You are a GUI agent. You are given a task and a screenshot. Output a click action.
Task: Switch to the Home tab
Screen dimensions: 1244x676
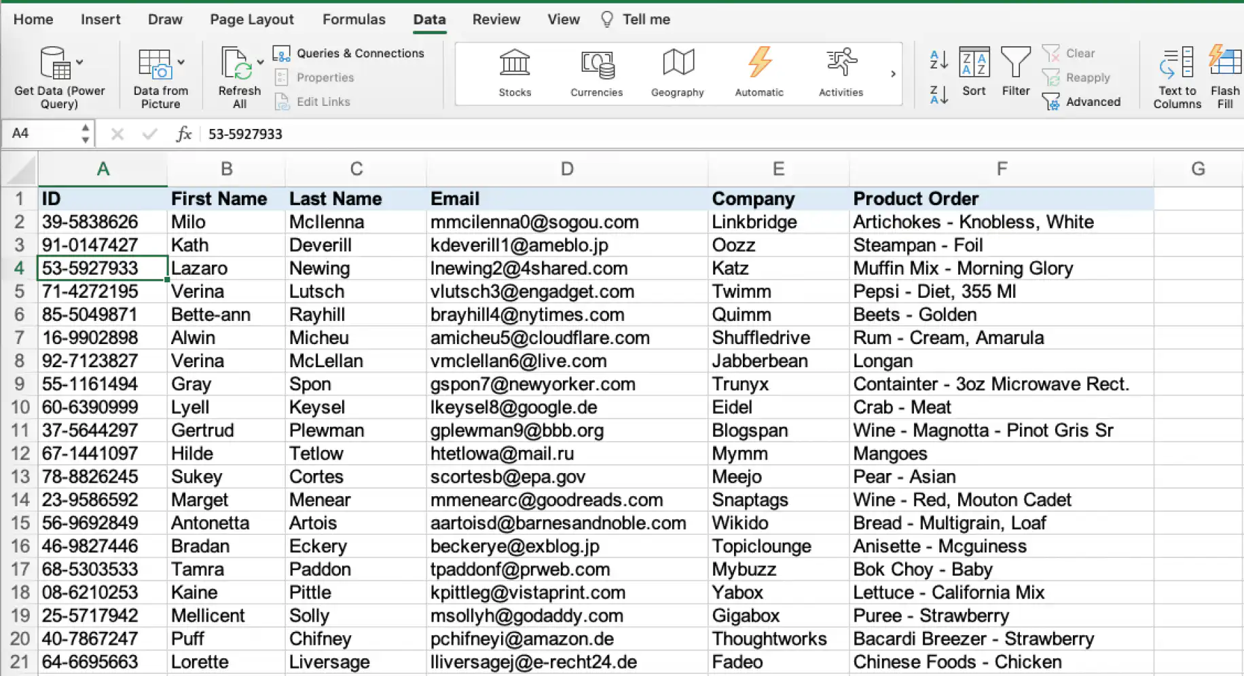click(x=33, y=19)
